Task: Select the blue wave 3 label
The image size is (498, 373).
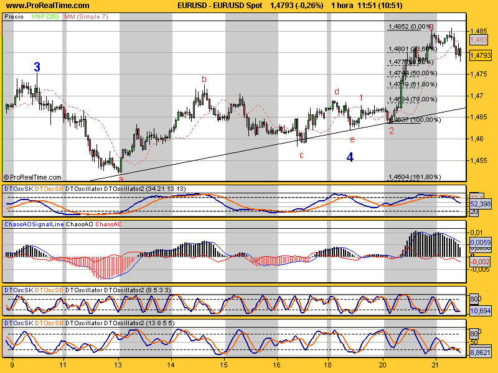Action: point(37,67)
